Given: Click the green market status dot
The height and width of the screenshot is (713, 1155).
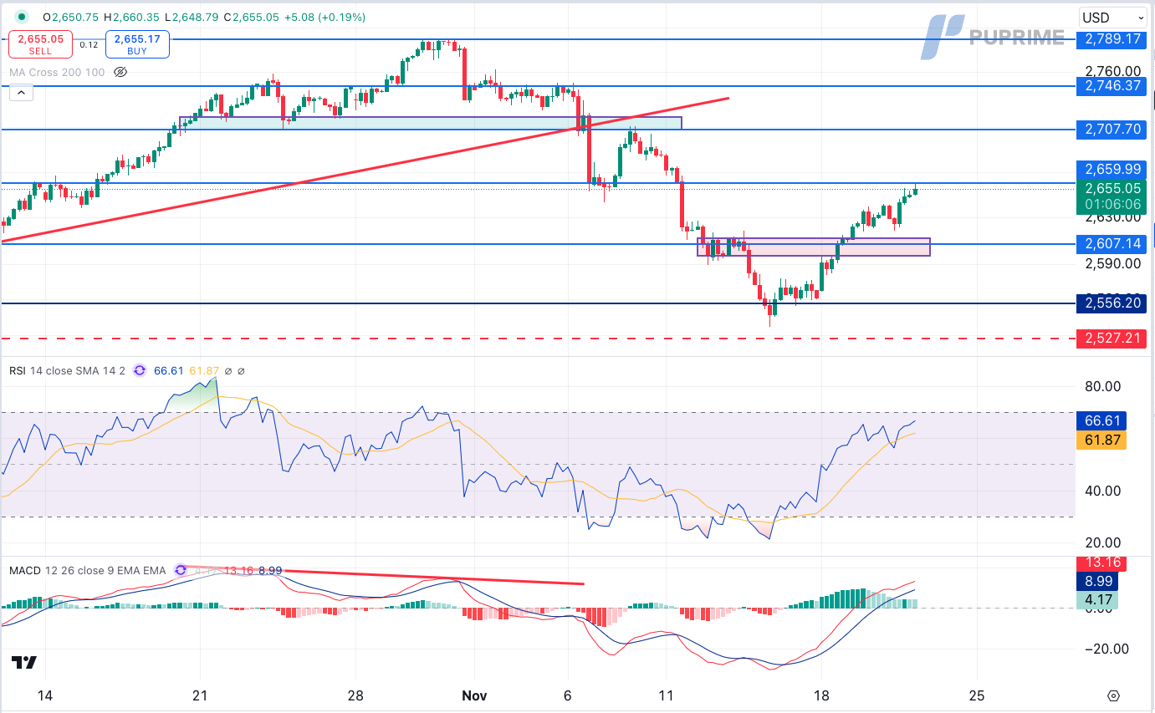Looking at the screenshot, I should [22, 17].
